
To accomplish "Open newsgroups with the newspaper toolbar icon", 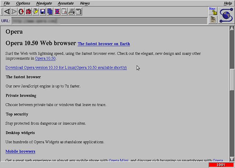I will [x=79, y=11].
